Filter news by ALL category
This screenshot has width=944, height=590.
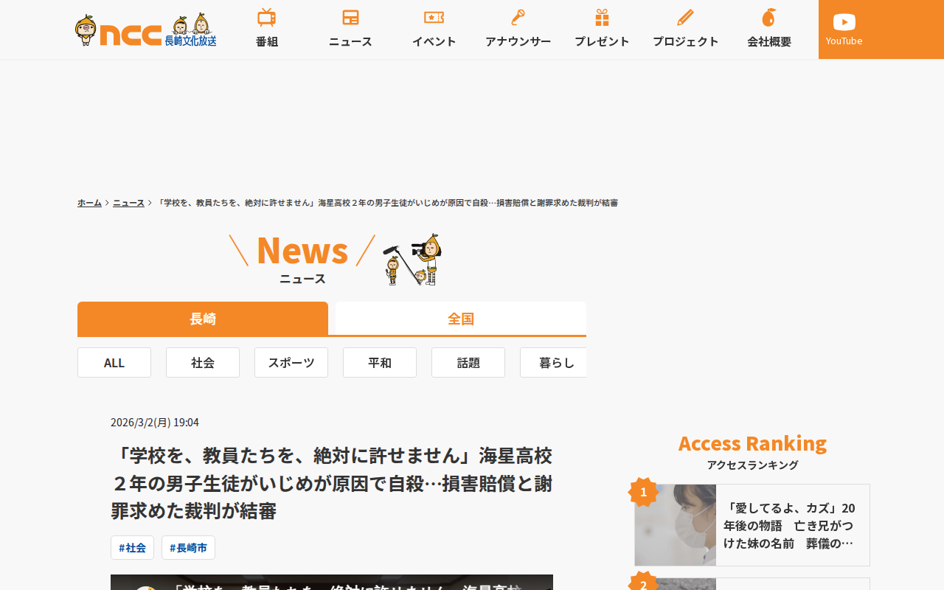pos(114,363)
